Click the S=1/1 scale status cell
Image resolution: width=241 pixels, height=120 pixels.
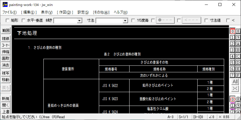pos(185,117)
